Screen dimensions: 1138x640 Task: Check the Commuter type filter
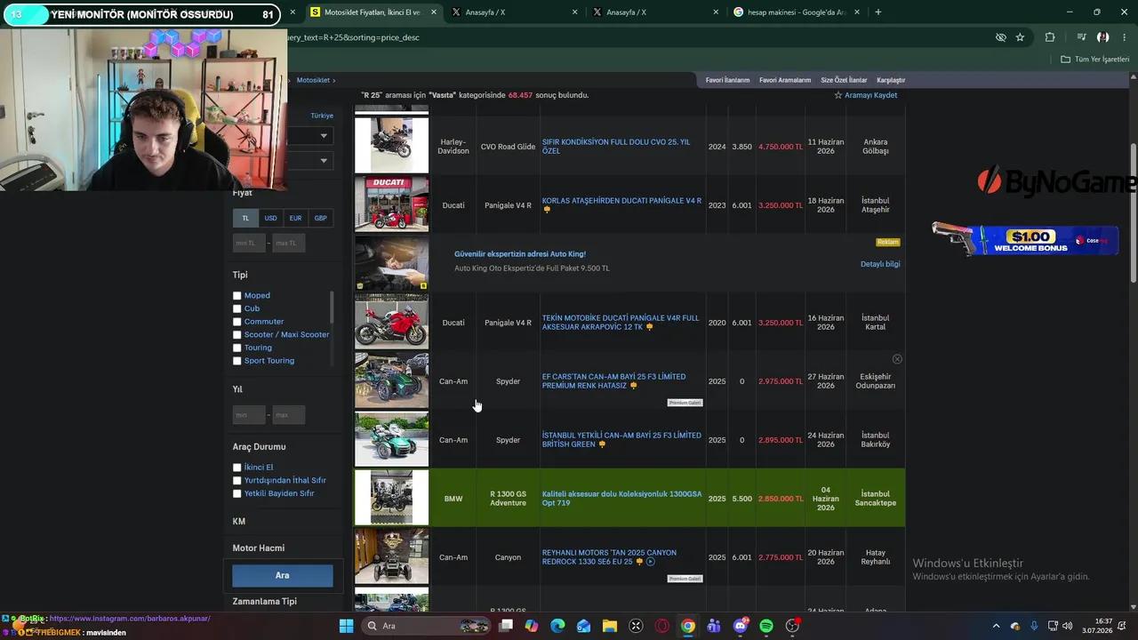[x=237, y=322]
